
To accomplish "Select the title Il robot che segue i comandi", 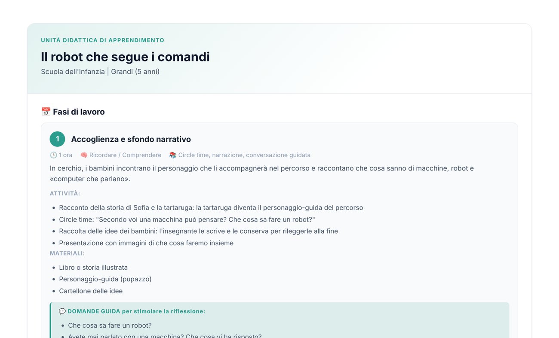I will (125, 57).
